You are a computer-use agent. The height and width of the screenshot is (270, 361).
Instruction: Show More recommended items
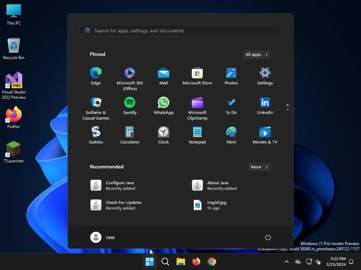(259, 167)
